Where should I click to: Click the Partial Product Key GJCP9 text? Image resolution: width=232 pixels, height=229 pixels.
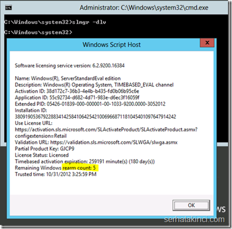[44, 148]
